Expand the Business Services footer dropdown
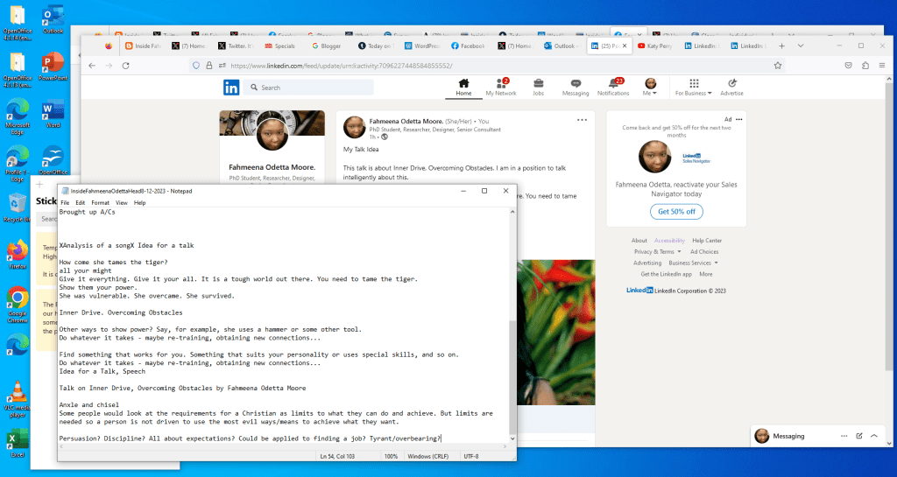This screenshot has width=897, height=477. click(x=690, y=263)
